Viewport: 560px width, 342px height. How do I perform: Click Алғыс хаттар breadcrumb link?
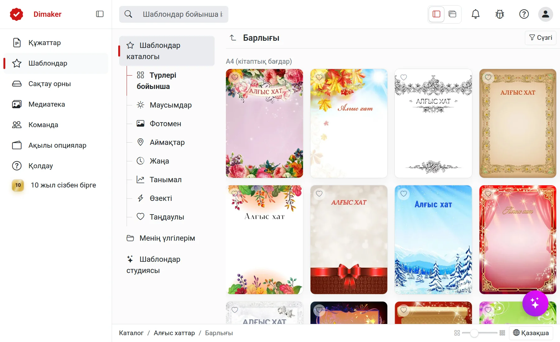174,333
